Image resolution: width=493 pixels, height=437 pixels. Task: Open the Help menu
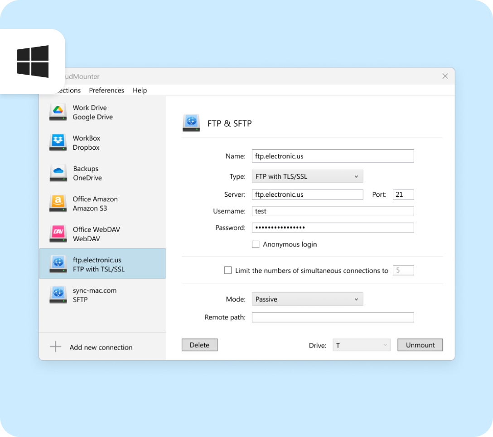140,90
